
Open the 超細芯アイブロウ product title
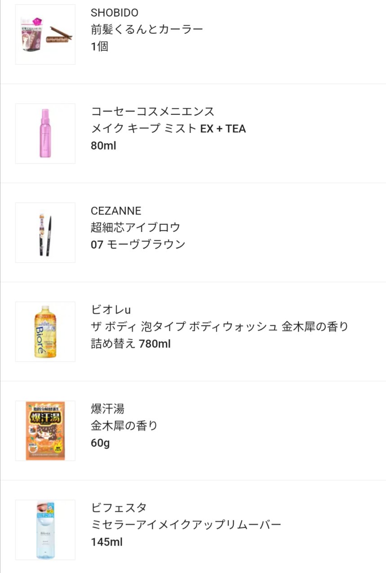(x=135, y=227)
